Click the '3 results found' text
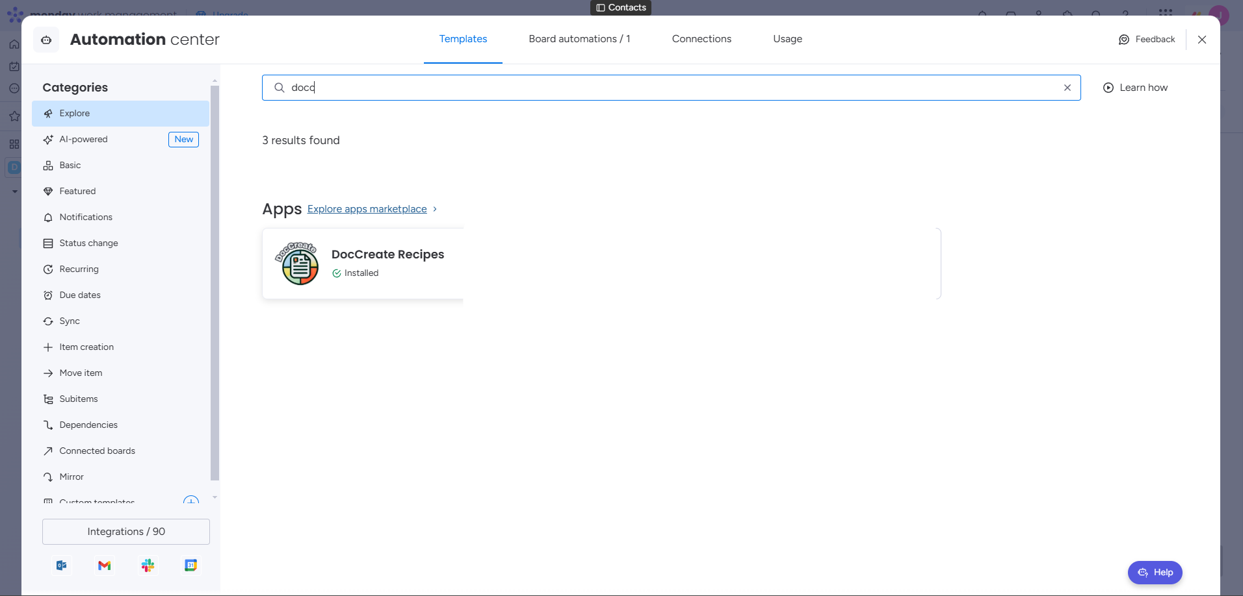This screenshot has width=1243, height=596. click(301, 140)
